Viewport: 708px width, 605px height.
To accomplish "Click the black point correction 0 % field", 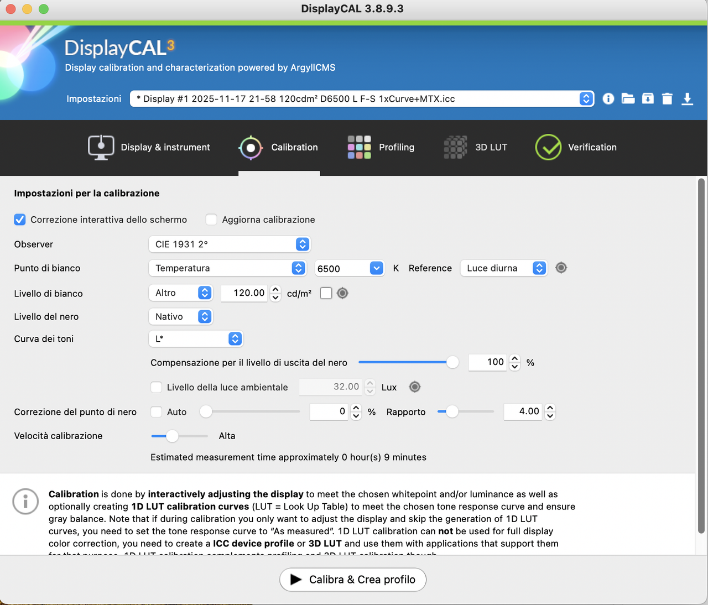I will [x=329, y=411].
